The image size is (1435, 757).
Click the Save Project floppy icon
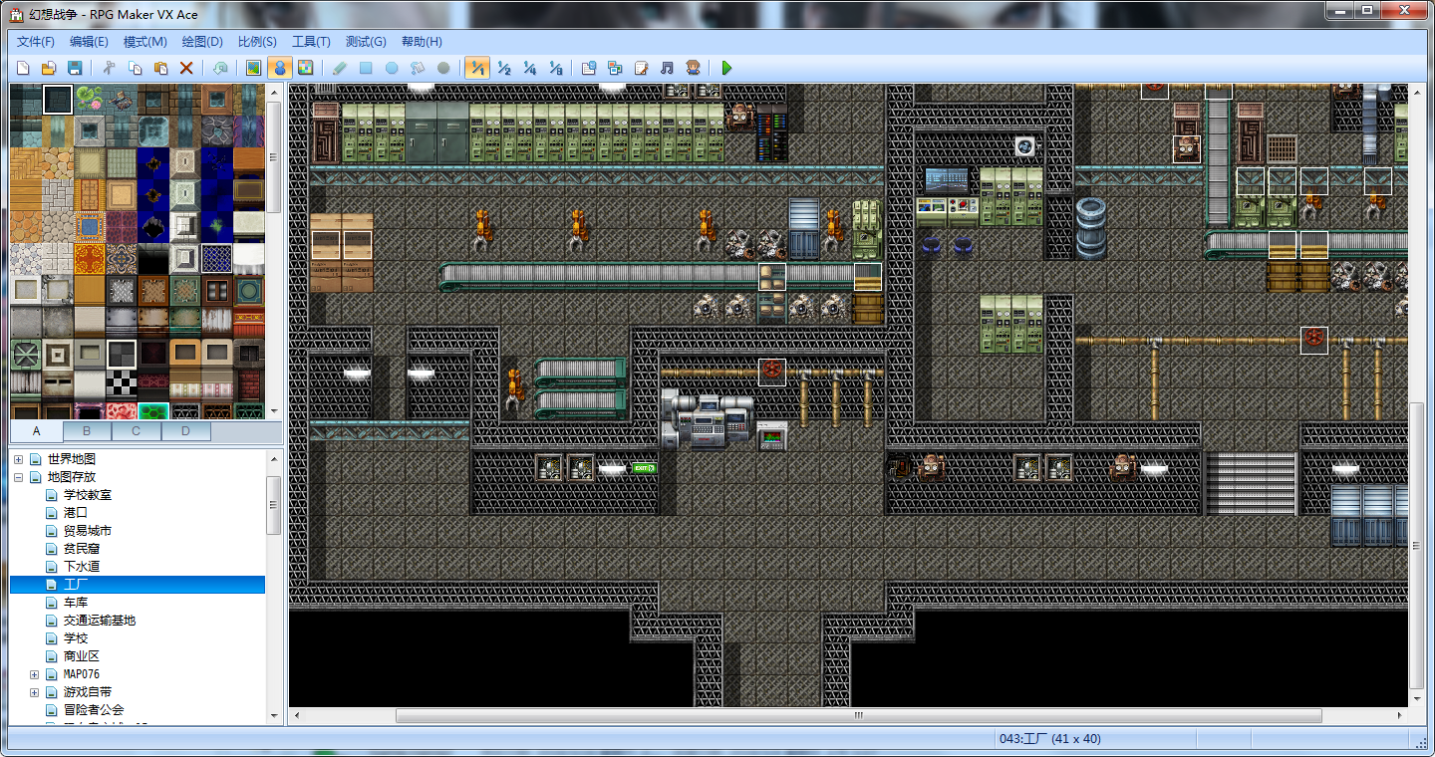click(74, 68)
